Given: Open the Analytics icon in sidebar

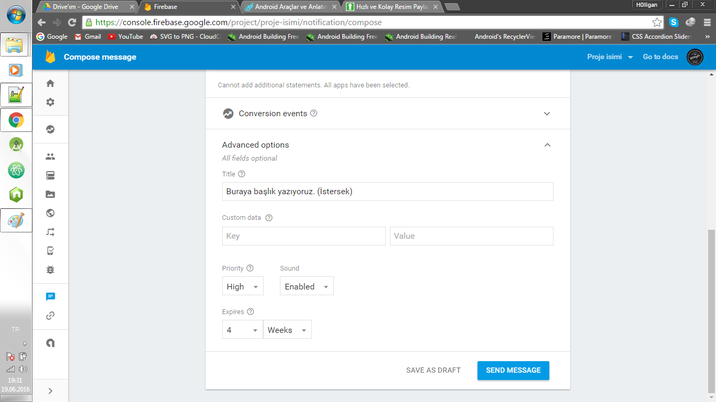Looking at the screenshot, I should click(50, 129).
